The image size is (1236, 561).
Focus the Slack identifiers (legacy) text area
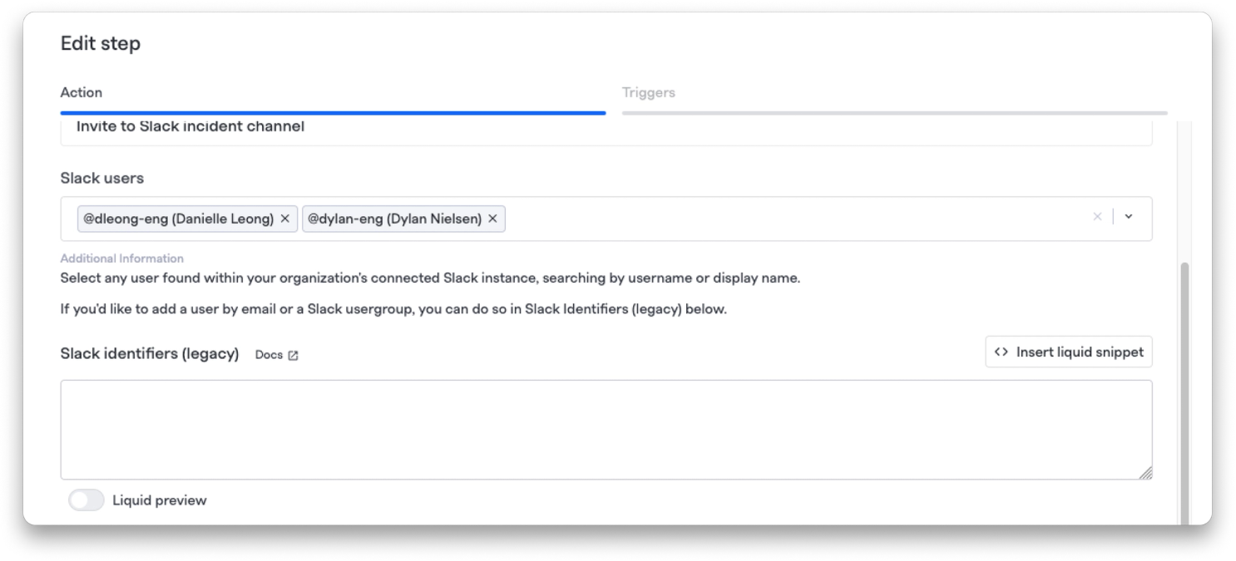click(x=606, y=430)
